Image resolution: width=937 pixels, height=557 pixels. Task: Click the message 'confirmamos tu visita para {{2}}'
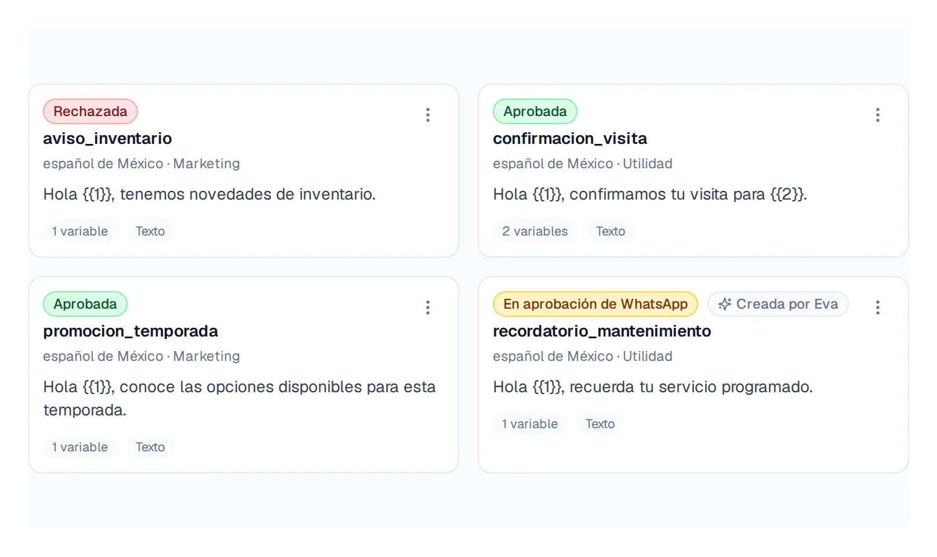click(x=687, y=194)
